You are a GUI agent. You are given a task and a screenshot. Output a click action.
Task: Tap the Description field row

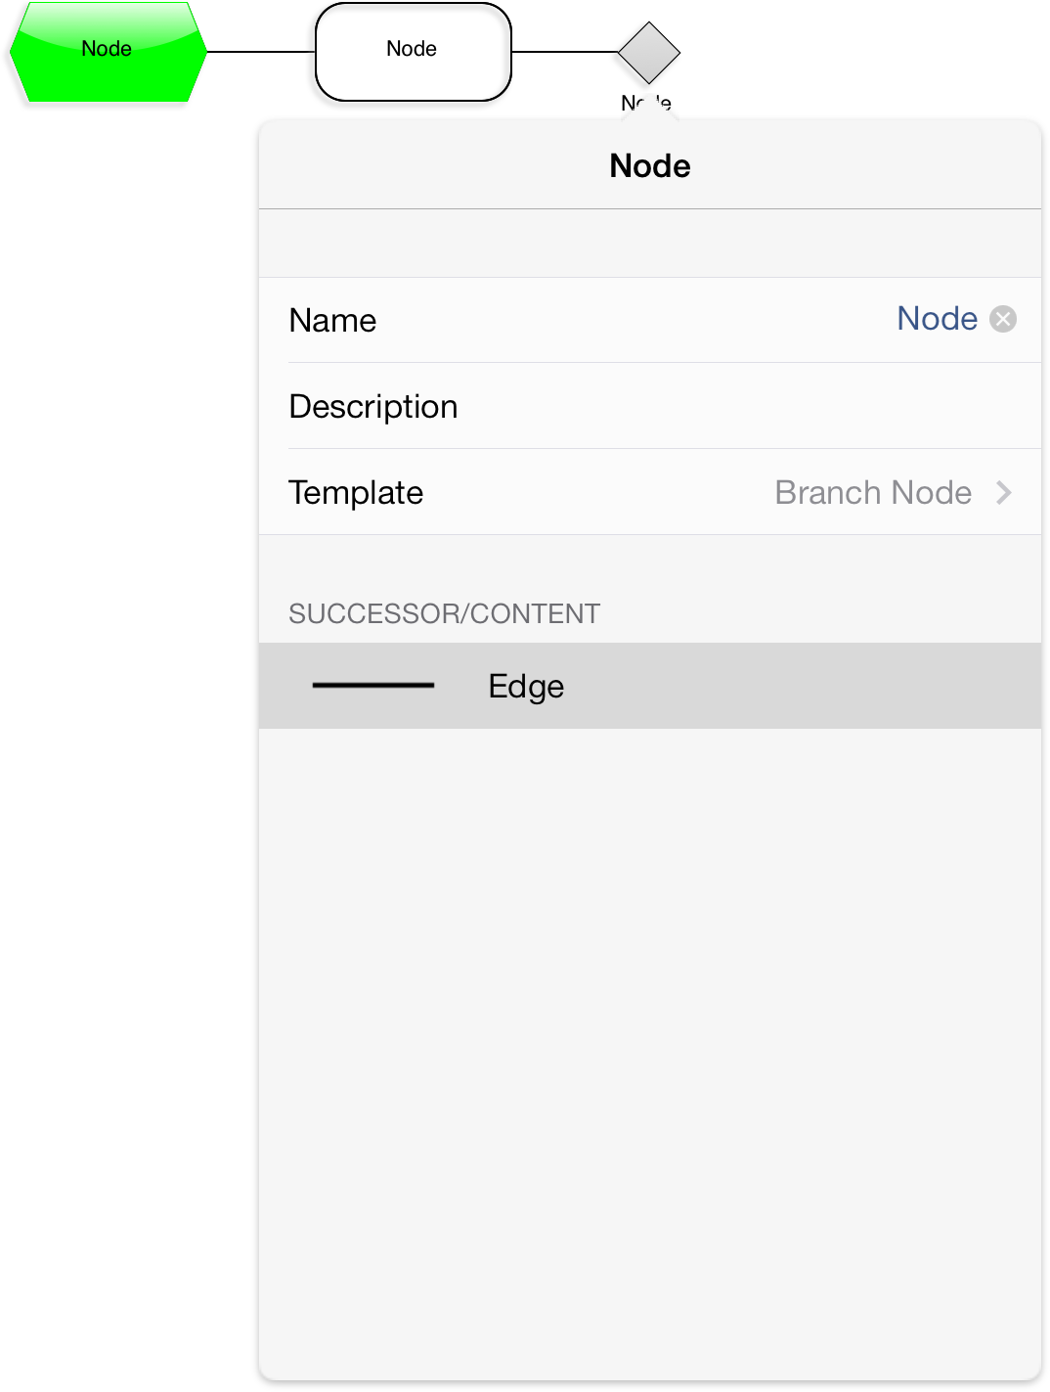(650, 406)
